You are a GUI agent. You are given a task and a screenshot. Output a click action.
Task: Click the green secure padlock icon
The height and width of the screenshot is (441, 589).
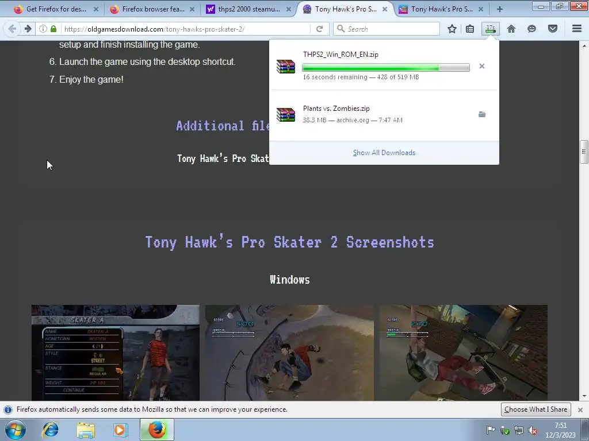53,29
